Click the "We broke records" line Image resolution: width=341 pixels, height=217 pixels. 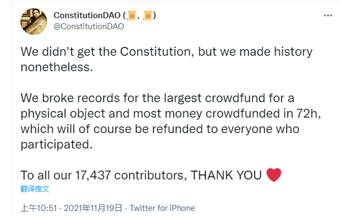[158, 98]
